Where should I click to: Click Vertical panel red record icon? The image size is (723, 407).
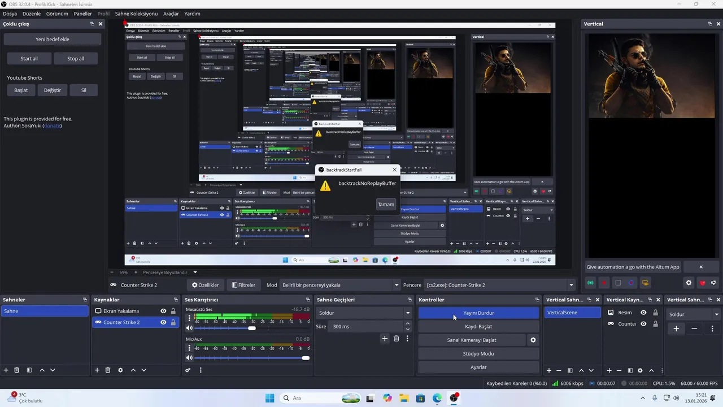click(x=604, y=283)
